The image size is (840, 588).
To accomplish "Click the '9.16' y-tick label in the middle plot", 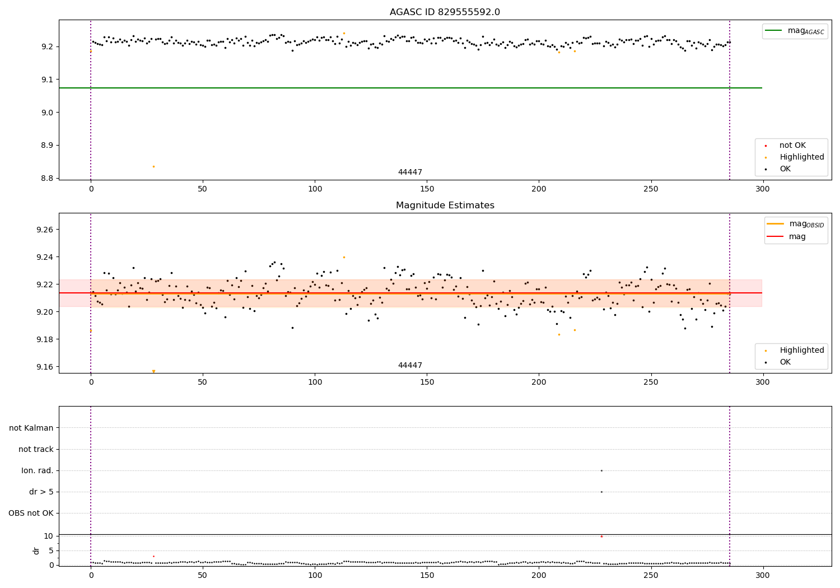I will [x=45, y=367].
